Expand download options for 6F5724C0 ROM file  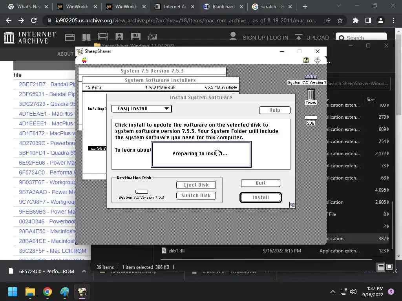[84, 271]
